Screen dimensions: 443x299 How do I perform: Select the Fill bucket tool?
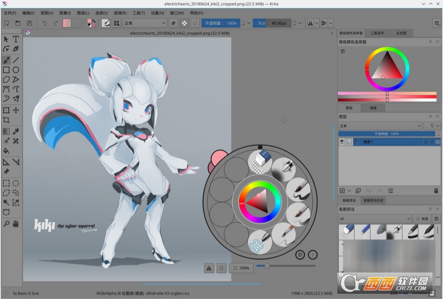(x=6, y=151)
